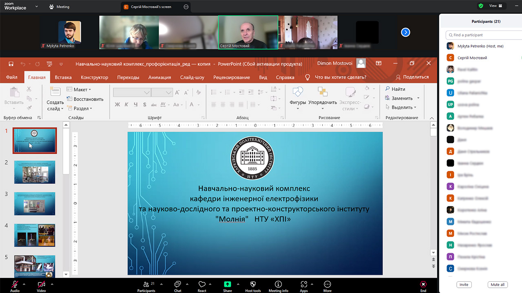Click the More options icon

click(x=327, y=284)
